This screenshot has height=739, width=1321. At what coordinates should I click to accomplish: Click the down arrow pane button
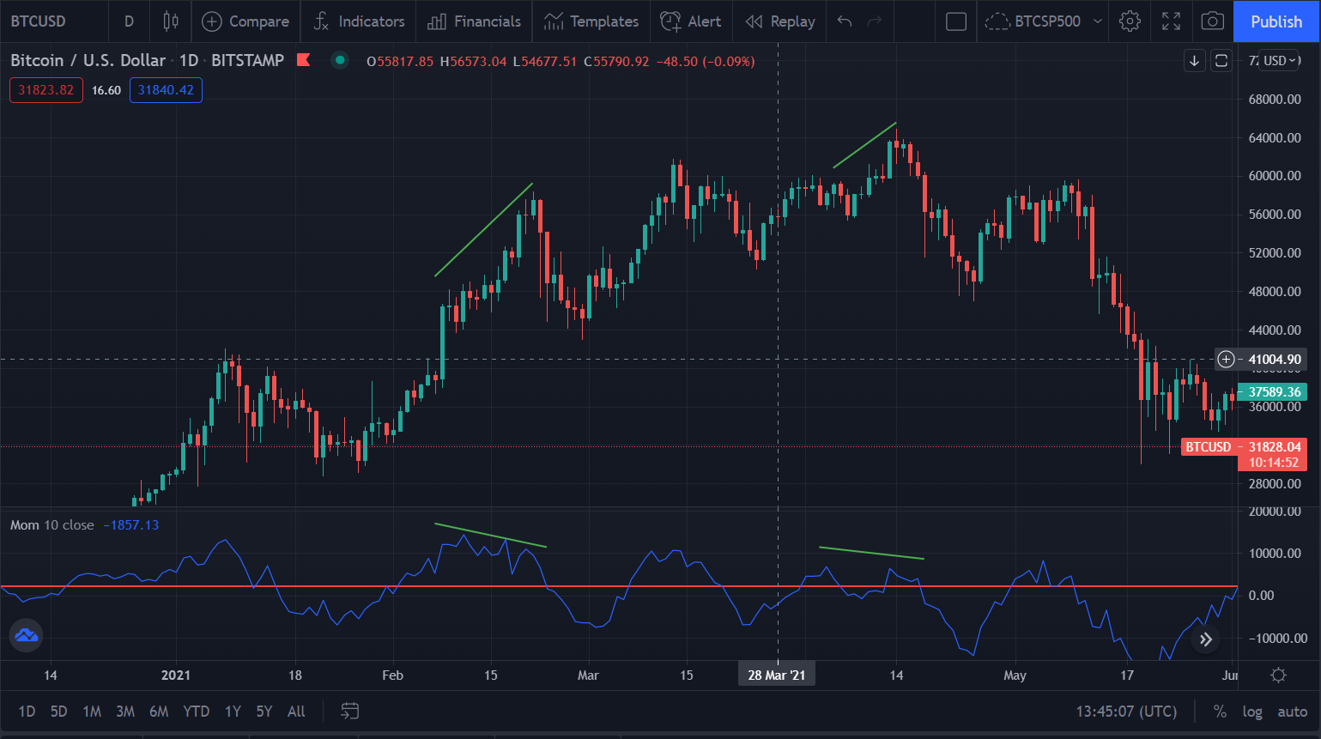click(1195, 60)
